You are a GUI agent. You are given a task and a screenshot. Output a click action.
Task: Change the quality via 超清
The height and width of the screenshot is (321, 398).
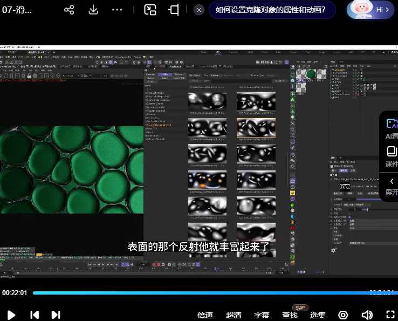(x=234, y=315)
